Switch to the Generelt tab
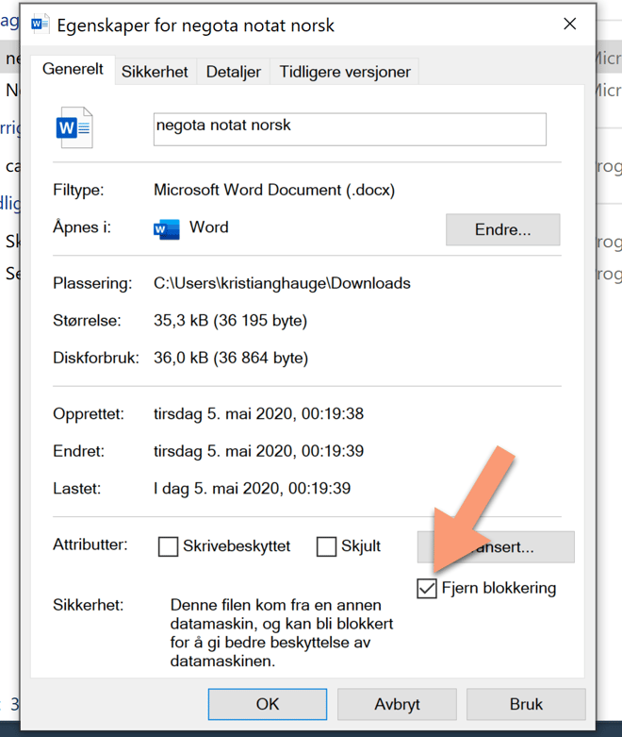The height and width of the screenshot is (737, 622). (x=73, y=70)
